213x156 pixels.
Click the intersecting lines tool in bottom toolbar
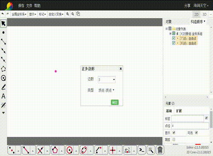click(40, 150)
